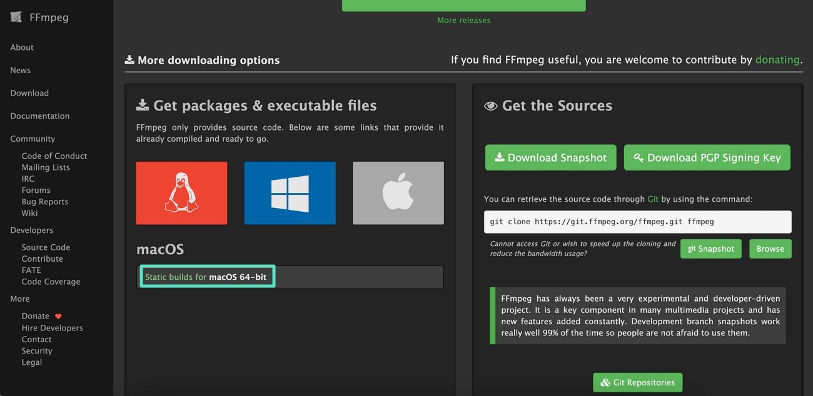Open News in the sidebar
This screenshot has width=813, height=396.
coord(20,71)
